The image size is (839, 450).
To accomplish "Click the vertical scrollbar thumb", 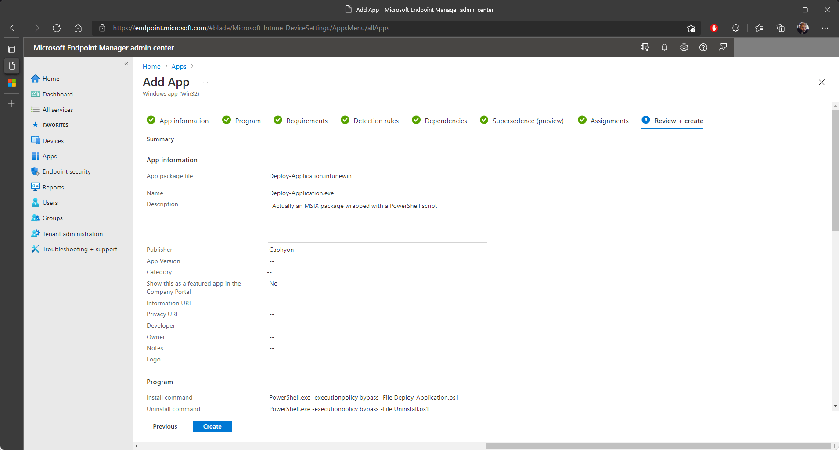I will pos(835,170).
